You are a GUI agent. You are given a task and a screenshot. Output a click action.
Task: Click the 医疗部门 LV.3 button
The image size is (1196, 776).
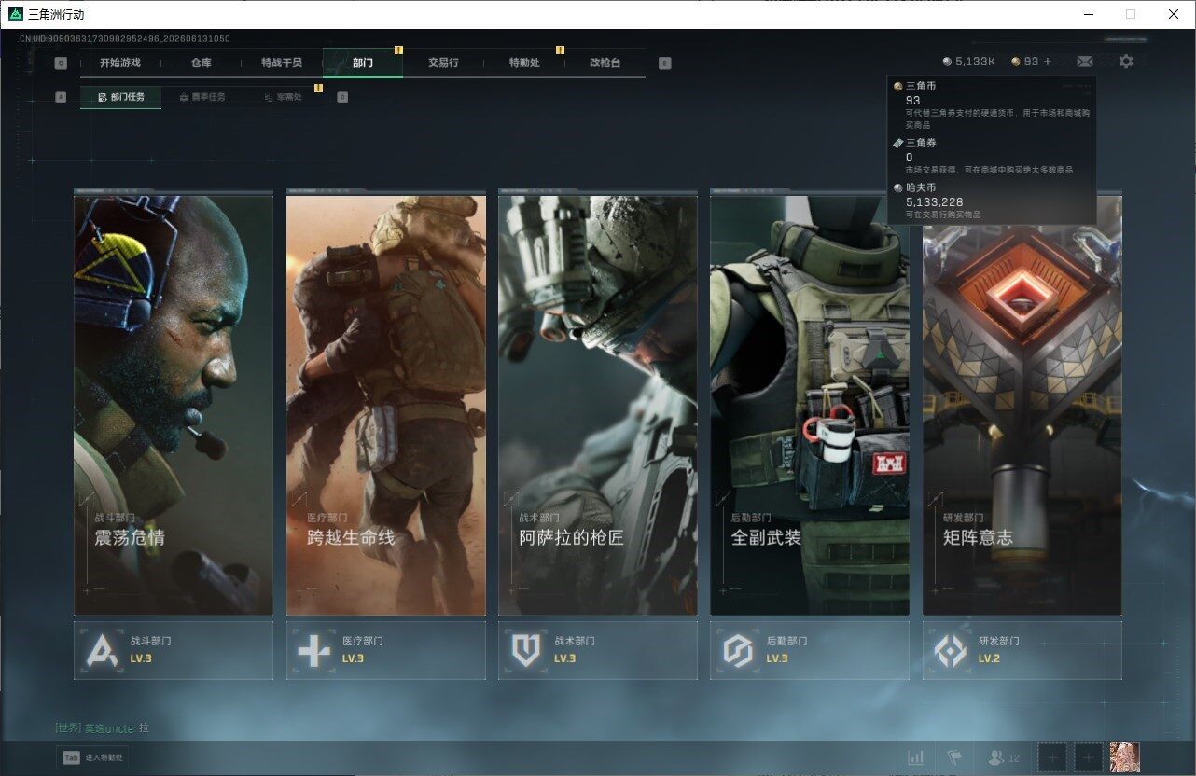coord(386,650)
